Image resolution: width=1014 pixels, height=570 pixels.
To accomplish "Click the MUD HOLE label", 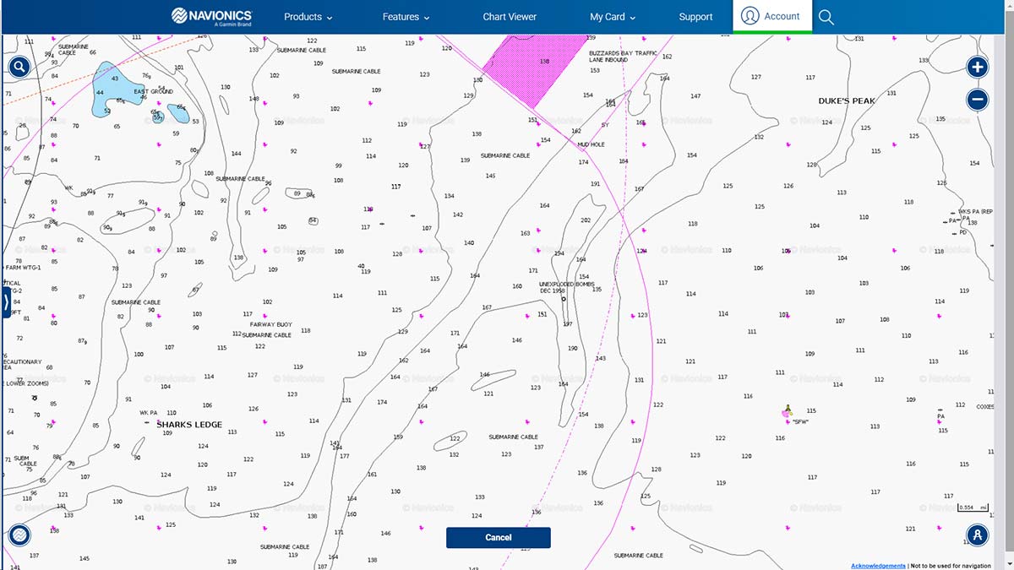I will [591, 144].
